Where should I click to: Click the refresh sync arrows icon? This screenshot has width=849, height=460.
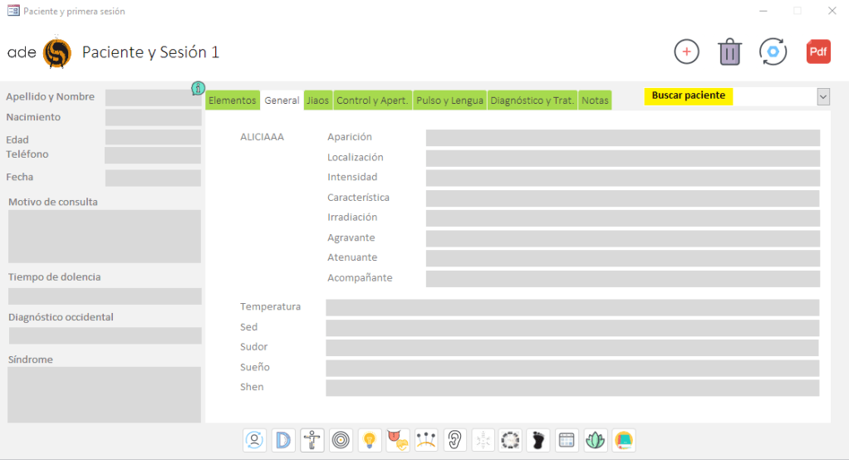(773, 51)
